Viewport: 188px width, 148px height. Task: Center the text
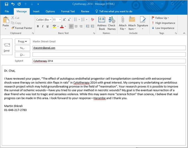click(76, 26)
